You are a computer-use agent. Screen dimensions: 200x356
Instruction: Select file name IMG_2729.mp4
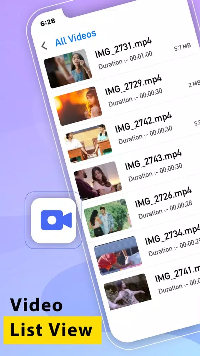133,85
